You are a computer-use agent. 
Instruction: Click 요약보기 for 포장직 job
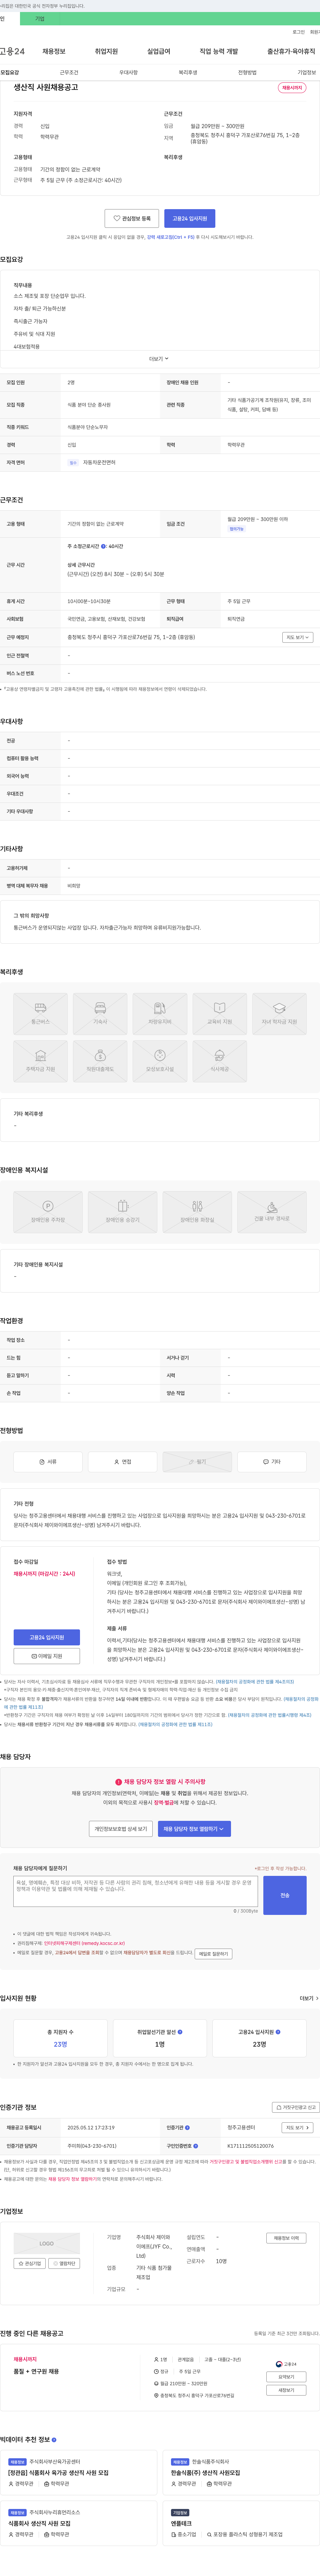point(286,2377)
